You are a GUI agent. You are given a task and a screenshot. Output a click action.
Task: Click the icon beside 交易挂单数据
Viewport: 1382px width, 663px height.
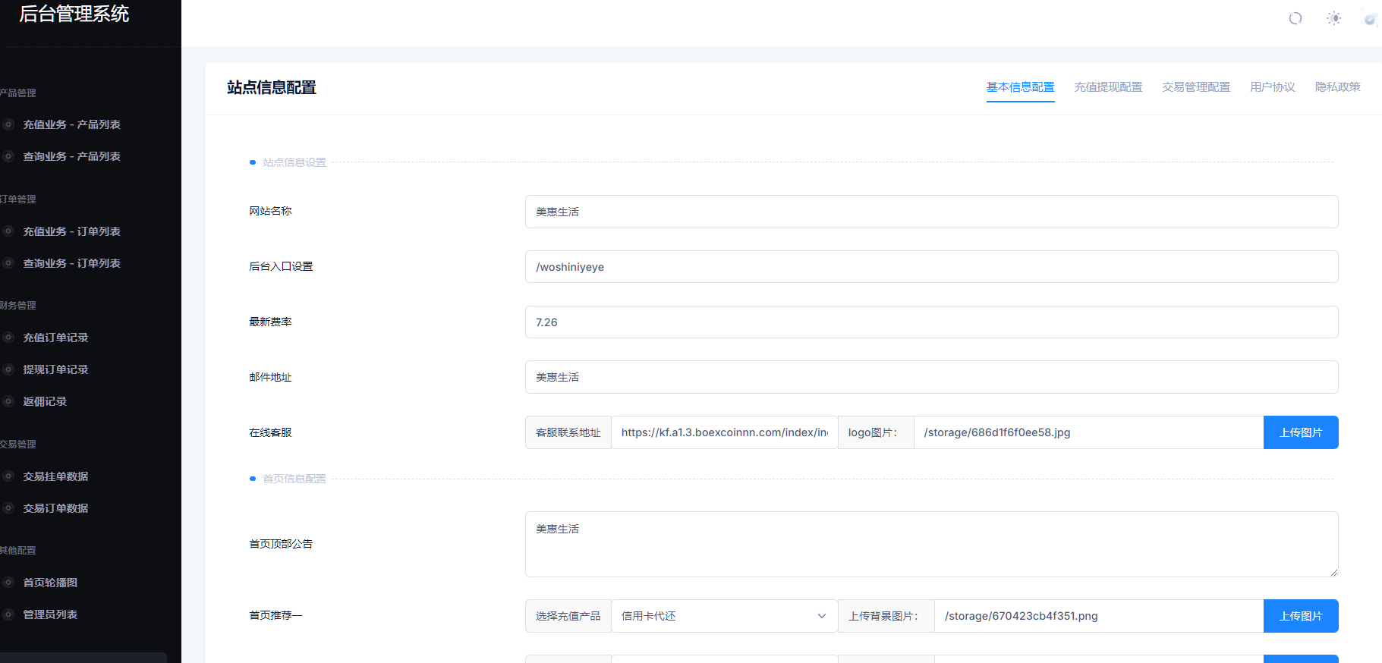click(9, 476)
